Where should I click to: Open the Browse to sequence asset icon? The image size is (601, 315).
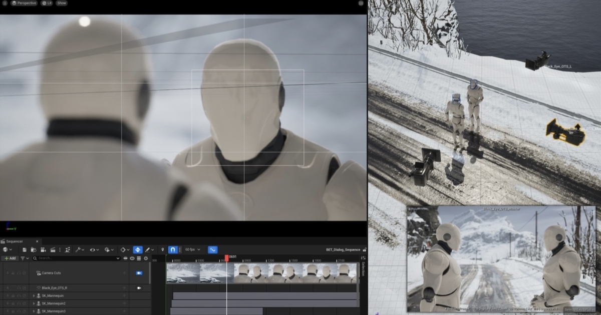click(34, 249)
